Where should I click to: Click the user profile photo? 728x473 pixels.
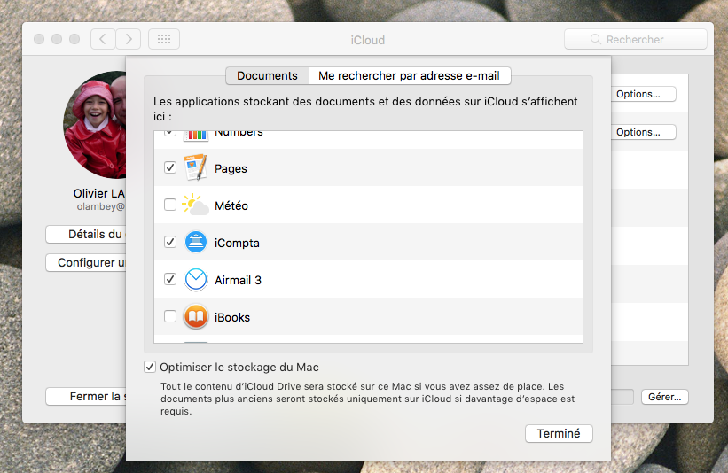pos(95,125)
